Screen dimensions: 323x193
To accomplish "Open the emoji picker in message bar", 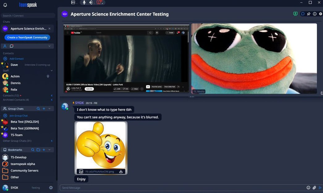I will 308,188.
